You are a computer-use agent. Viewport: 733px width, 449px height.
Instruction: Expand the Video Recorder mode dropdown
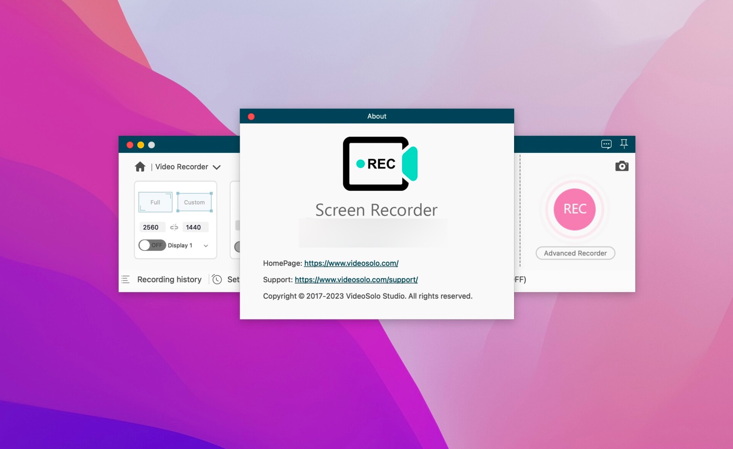pos(217,167)
